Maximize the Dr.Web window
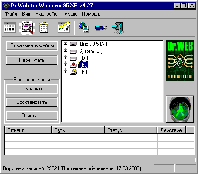The height and width of the screenshot is (174, 198). click(x=184, y=6)
